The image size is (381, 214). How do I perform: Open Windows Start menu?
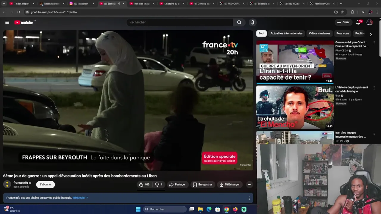click(x=138, y=209)
